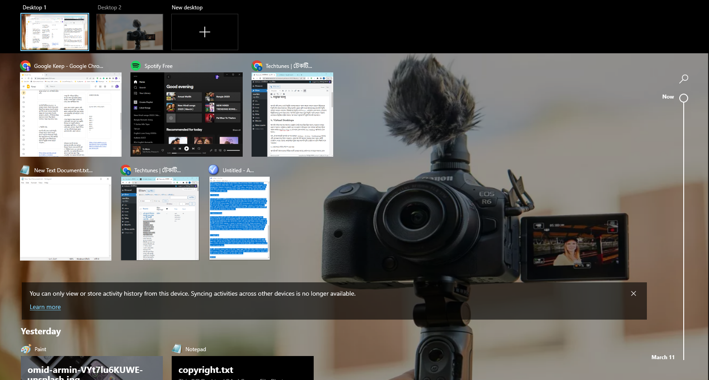Open the timeline search magnifier icon

(x=684, y=79)
